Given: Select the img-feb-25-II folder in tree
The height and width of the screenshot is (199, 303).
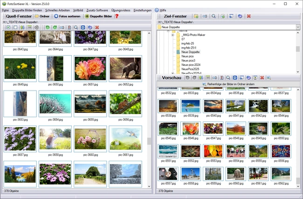Looking at the screenshot, I should [x=189, y=48].
